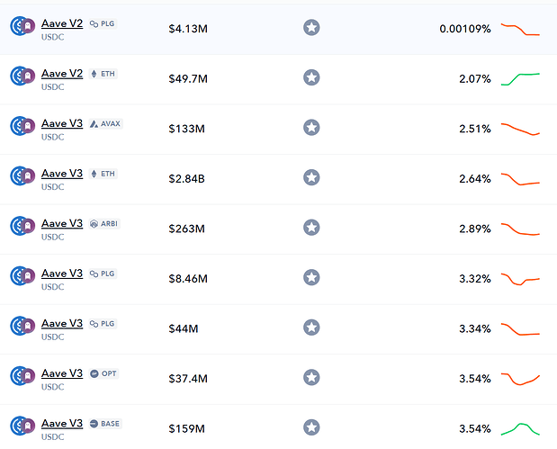The height and width of the screenshot is (449, 557).
Task: Select the $263M TVL value
Action: pyautogui.click(x=187, y=229)
